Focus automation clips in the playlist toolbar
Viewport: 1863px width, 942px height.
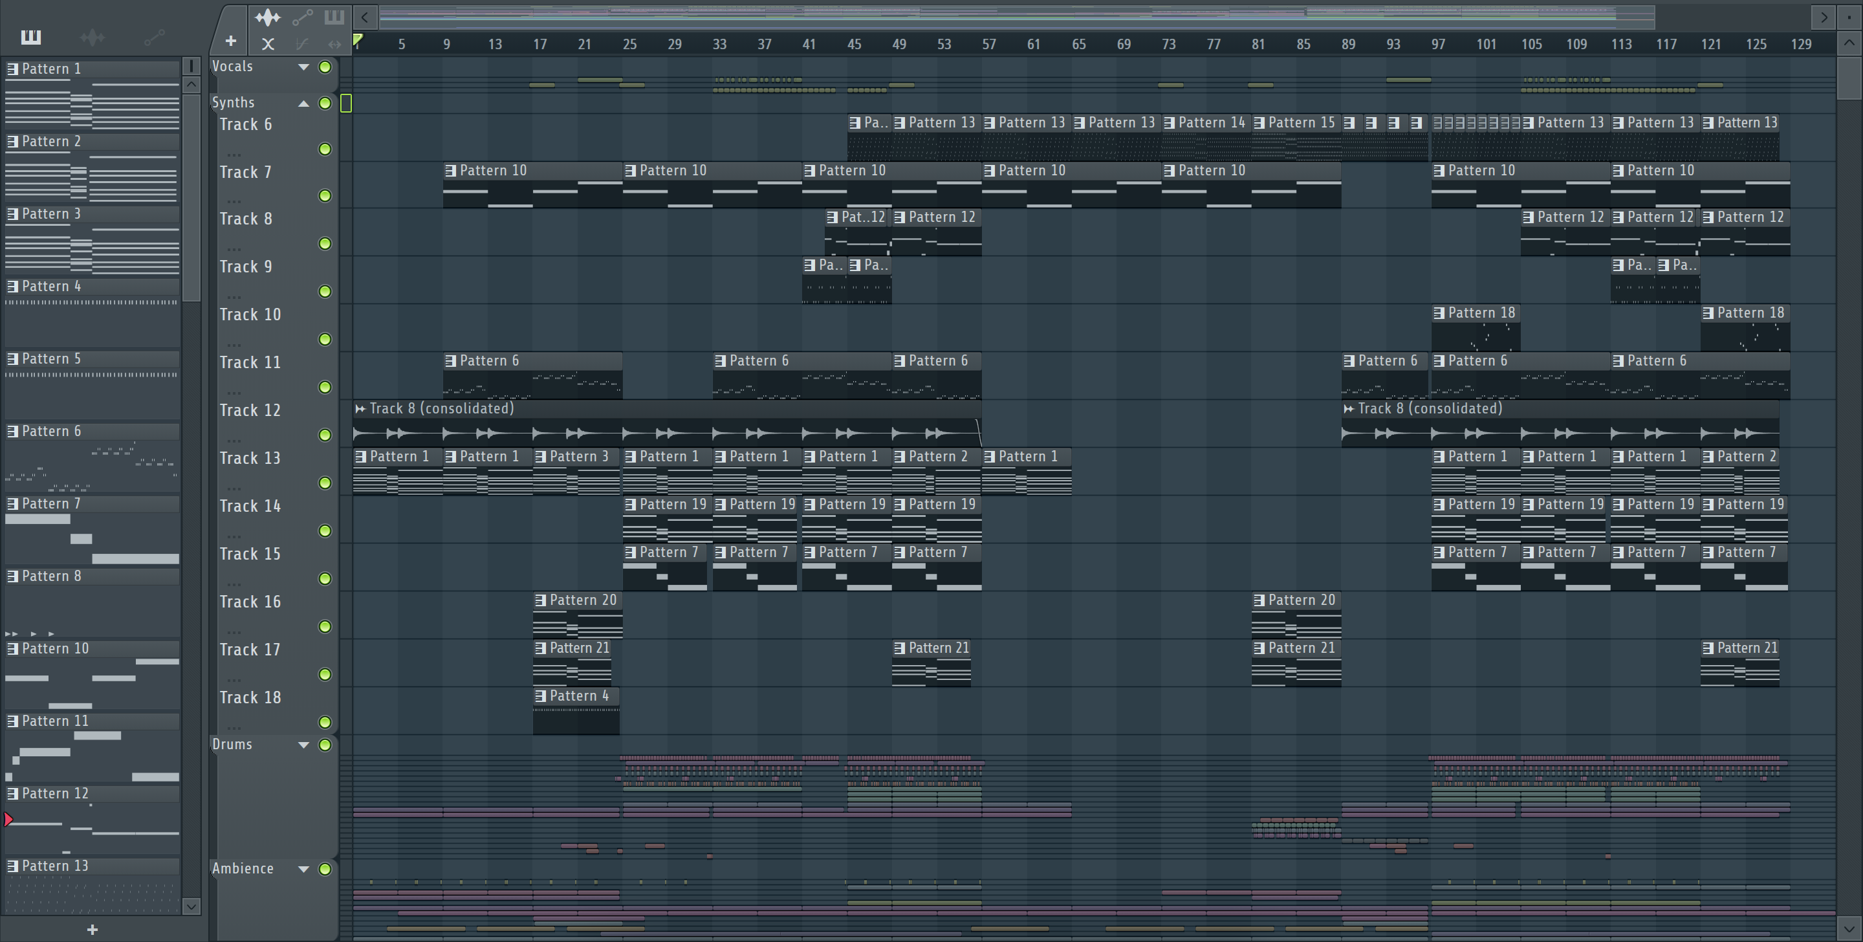[302, 17]
